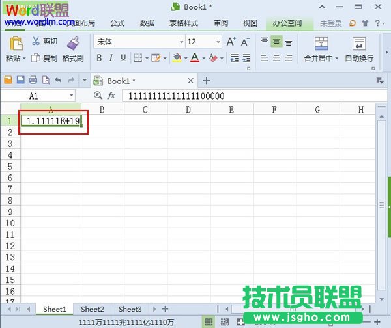Print using printer icon

pyautogui.click(x=33, y=80)
